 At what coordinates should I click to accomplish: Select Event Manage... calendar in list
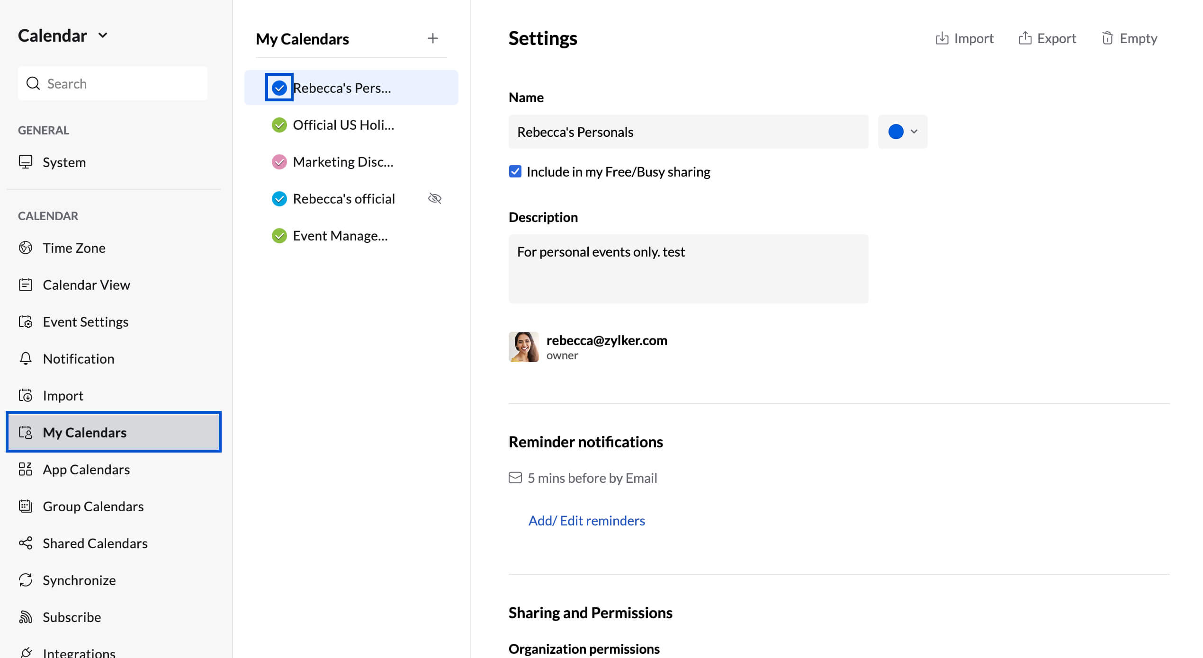pyautogui.click(x=340, y=235)
